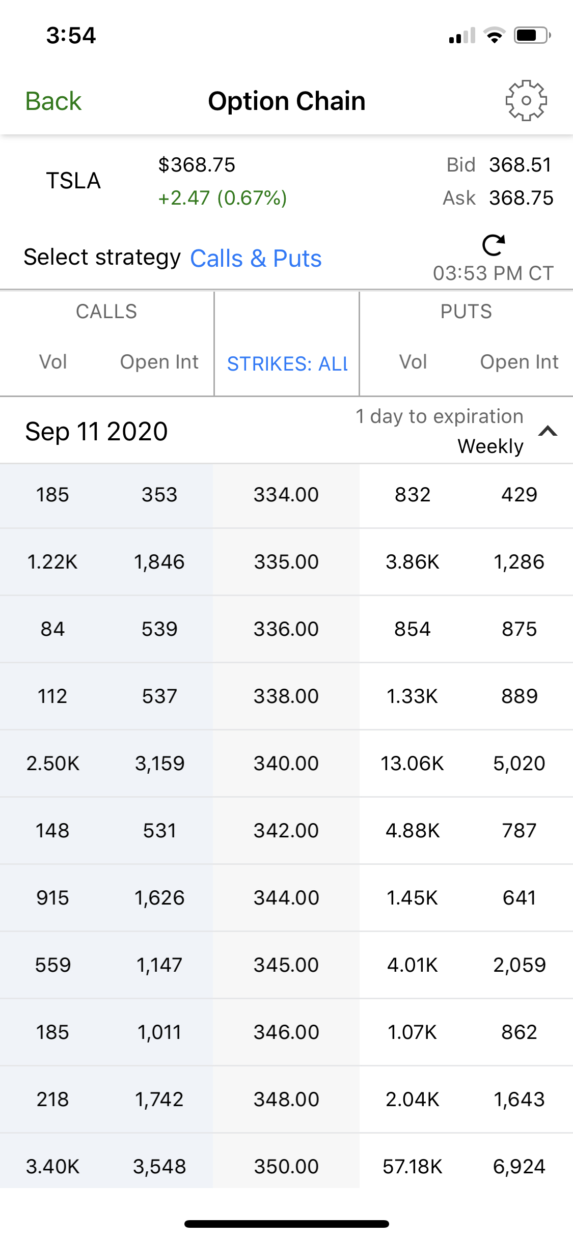Image resolution: width=573 pixels, height=1240 pixels.
Task: Select the 345.00 strike price
Action: click(286, 965)
